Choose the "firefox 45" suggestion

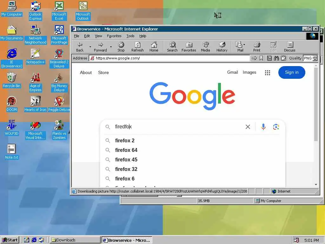[193, 159]
